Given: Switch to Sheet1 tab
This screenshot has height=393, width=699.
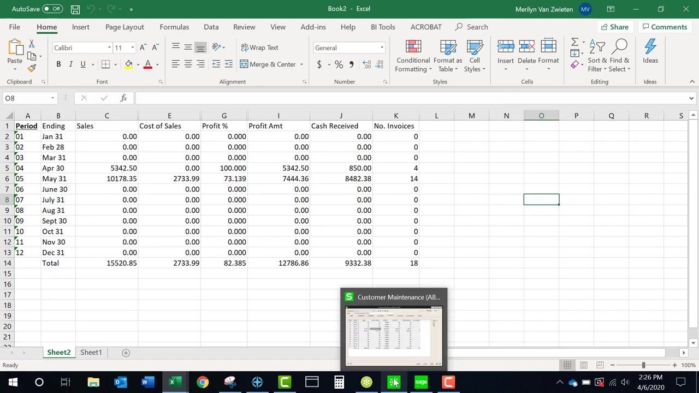Looking at the screenshot, I should coord(91,353).
